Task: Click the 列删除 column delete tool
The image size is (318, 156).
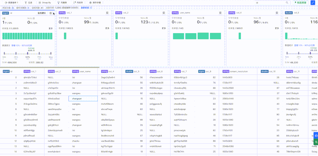Action: click(x=62, y=3)
